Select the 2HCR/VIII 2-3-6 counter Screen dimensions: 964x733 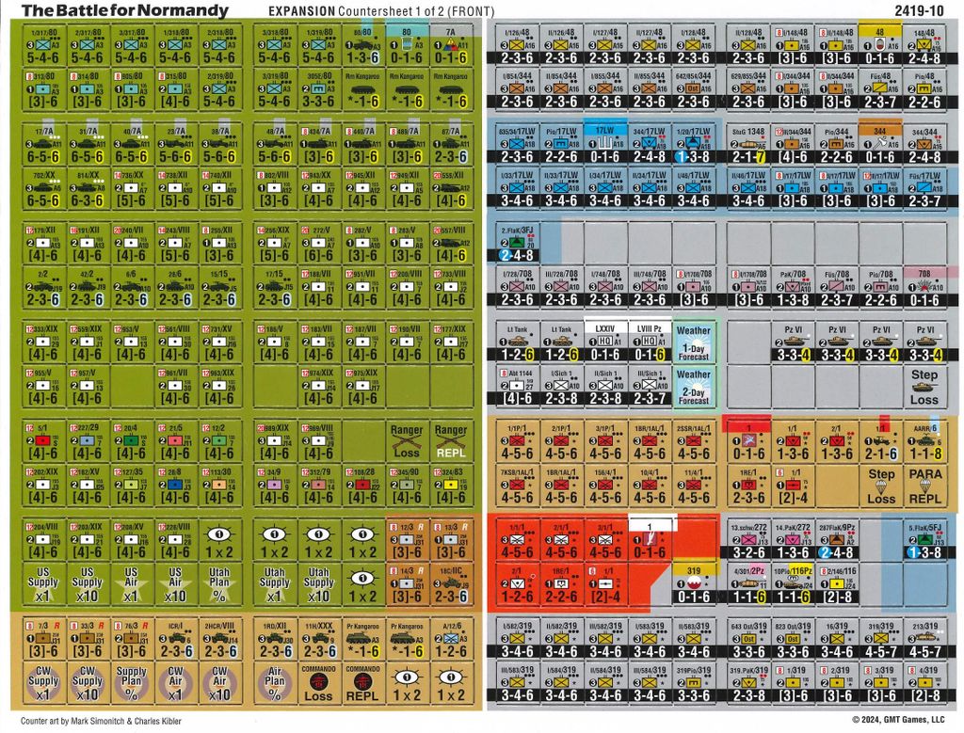tap(219, 639)
